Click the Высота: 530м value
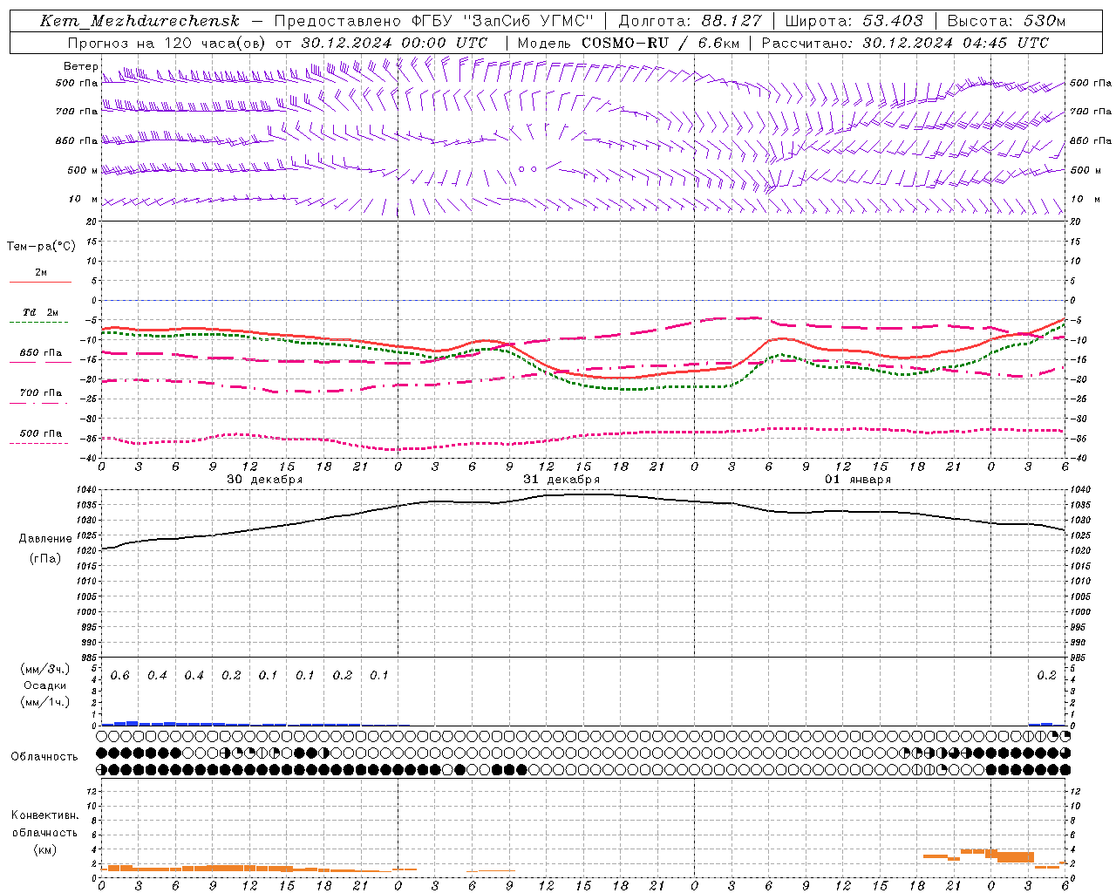The height and width of the screenshot is (893, 1116). [1006, 21]
